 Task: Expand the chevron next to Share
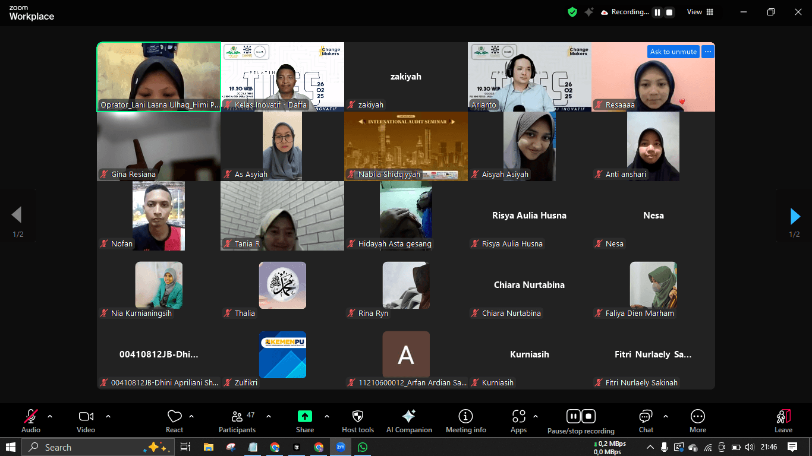pos(327,416)
